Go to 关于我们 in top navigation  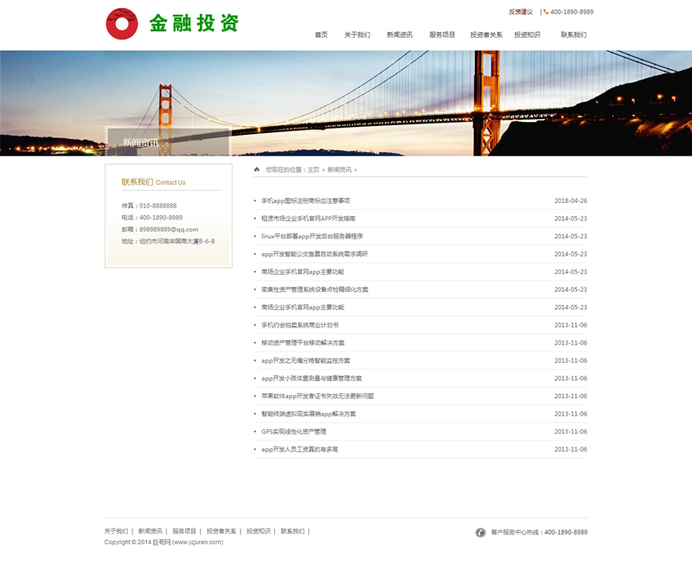[x=356, y=35]
